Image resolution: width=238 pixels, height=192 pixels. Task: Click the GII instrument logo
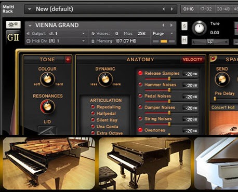13,37
